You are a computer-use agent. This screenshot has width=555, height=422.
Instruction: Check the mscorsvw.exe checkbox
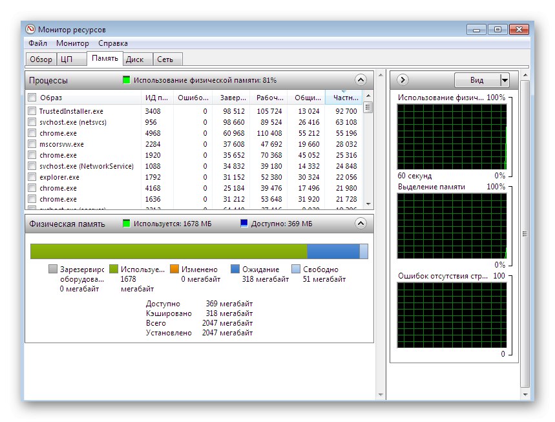click(x=32, y=144)
